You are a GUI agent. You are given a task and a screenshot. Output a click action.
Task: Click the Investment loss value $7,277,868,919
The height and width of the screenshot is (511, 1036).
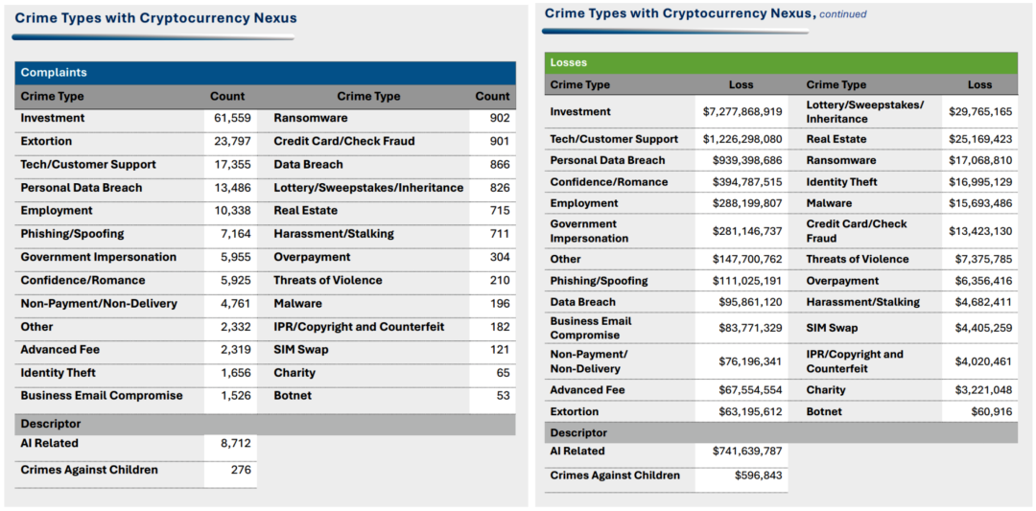pyautogui.click(x=742, y=112)
